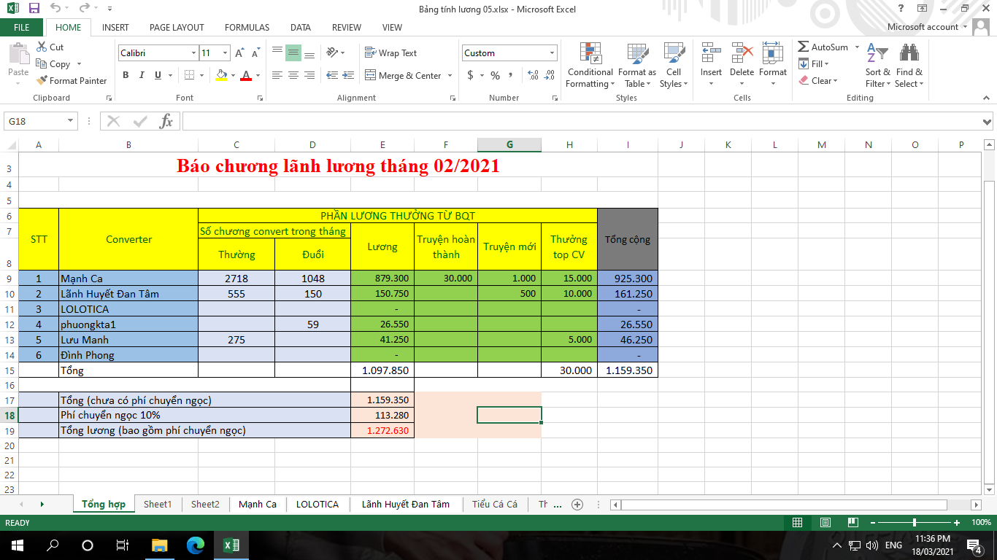Click the Insert Function fx icon

pyautogui.click(x=166, y=121)
